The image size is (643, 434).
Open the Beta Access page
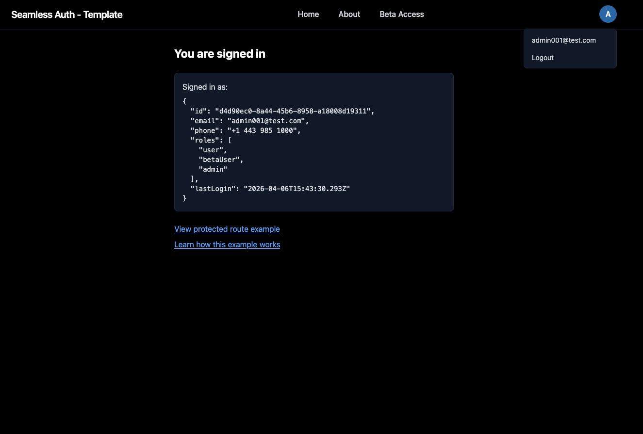tap(402, 15)
